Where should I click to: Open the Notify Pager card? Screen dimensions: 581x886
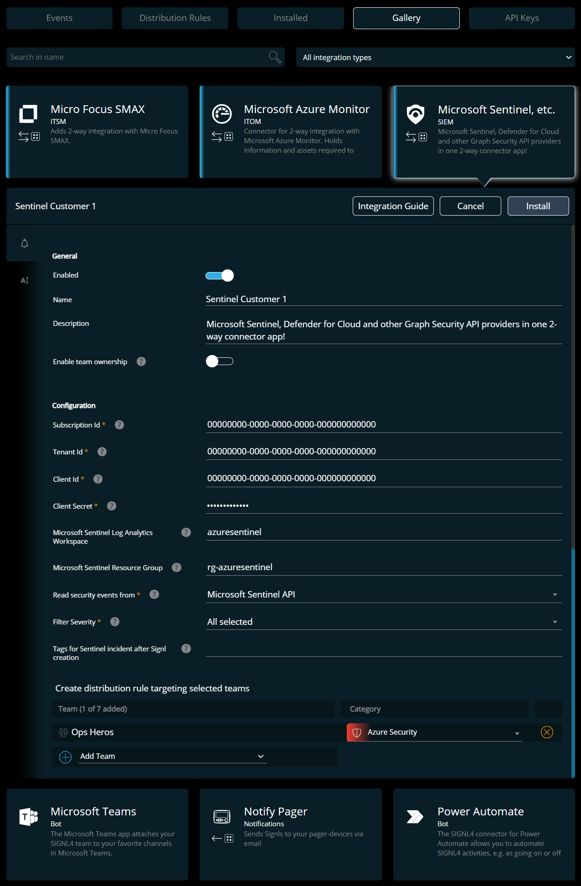291,834
